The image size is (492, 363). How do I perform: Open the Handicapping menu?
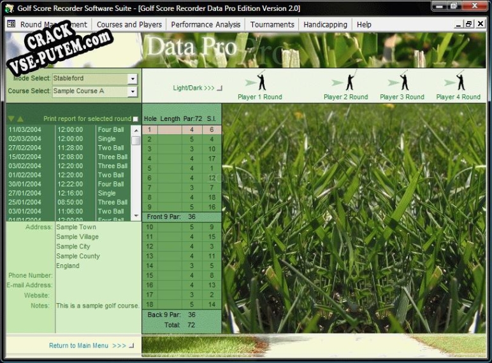[325, 24]
